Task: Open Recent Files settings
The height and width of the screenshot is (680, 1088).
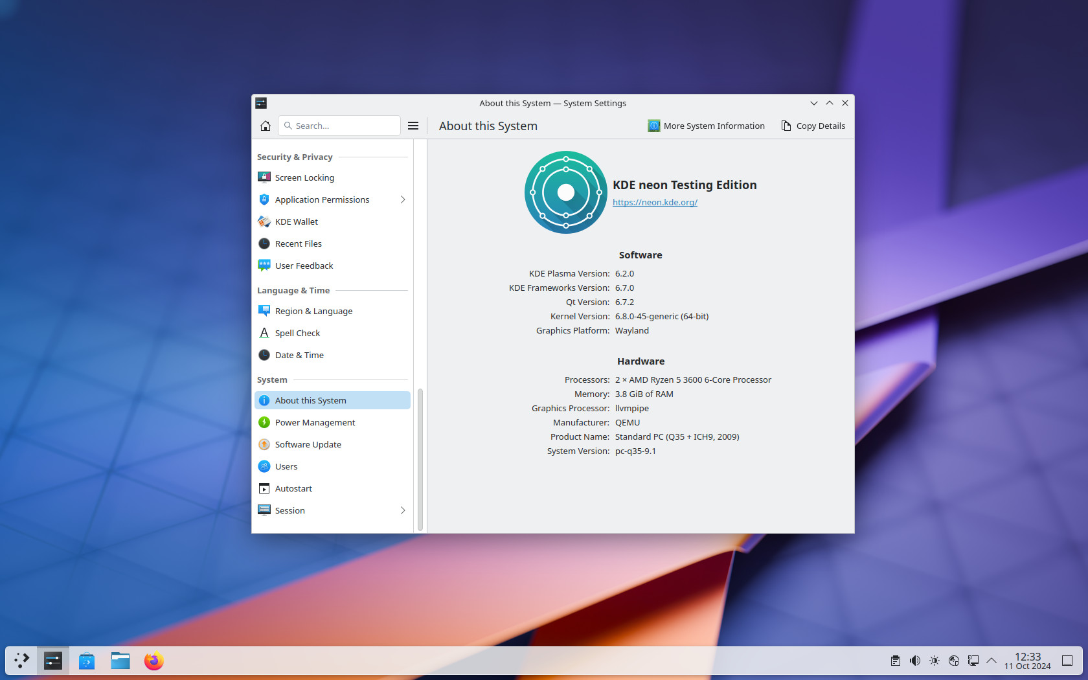Action: point(332,244)
